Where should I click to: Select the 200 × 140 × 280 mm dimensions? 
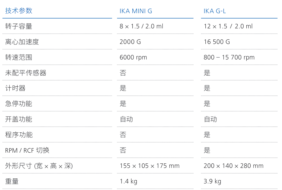coord(234,166)
